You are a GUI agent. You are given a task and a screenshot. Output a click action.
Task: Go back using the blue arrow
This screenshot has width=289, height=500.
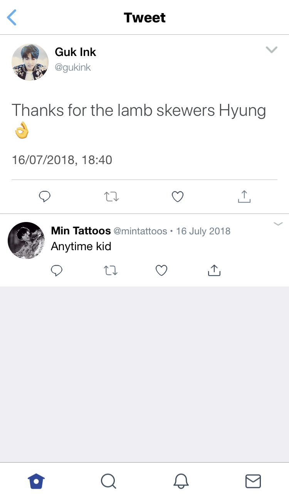click(12, 18)
